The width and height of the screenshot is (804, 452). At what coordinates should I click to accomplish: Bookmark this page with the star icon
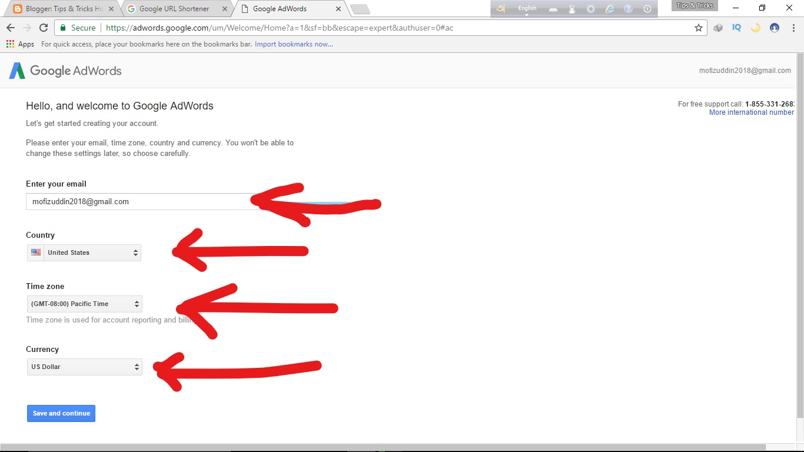click(x=699, y=28)
